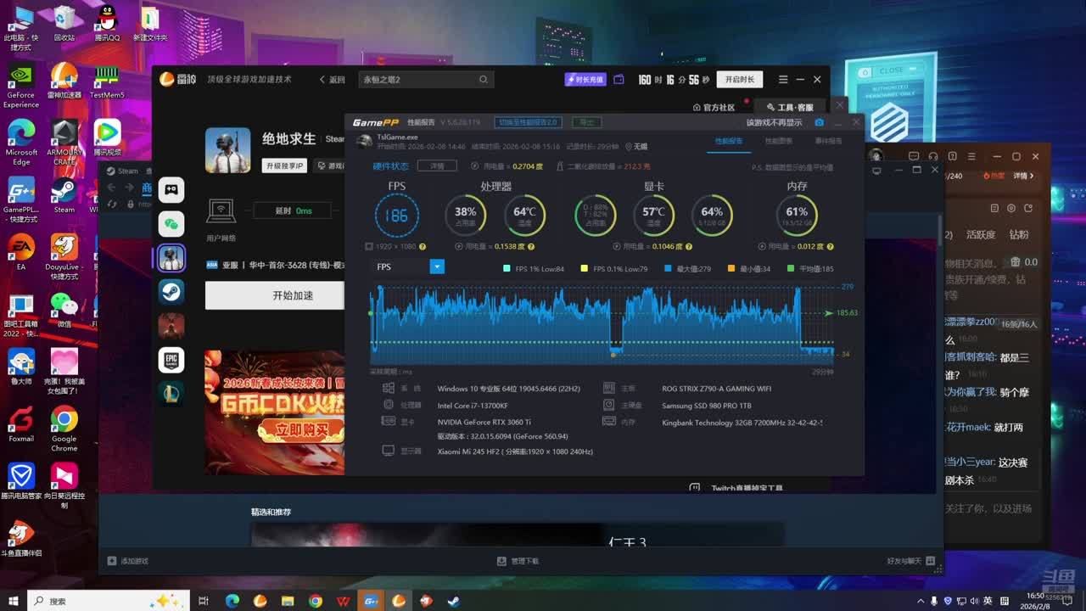The width and height of the screenshot is (1086, 611).
Task: Click the 英 input method indicator
Action: coord(988,601)
